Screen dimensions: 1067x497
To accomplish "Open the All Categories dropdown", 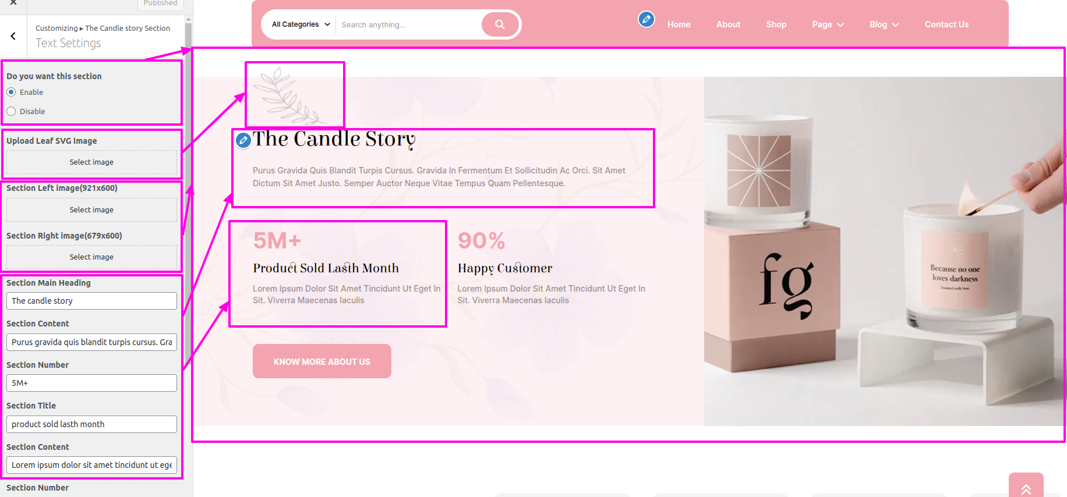I will pos(301,24).
